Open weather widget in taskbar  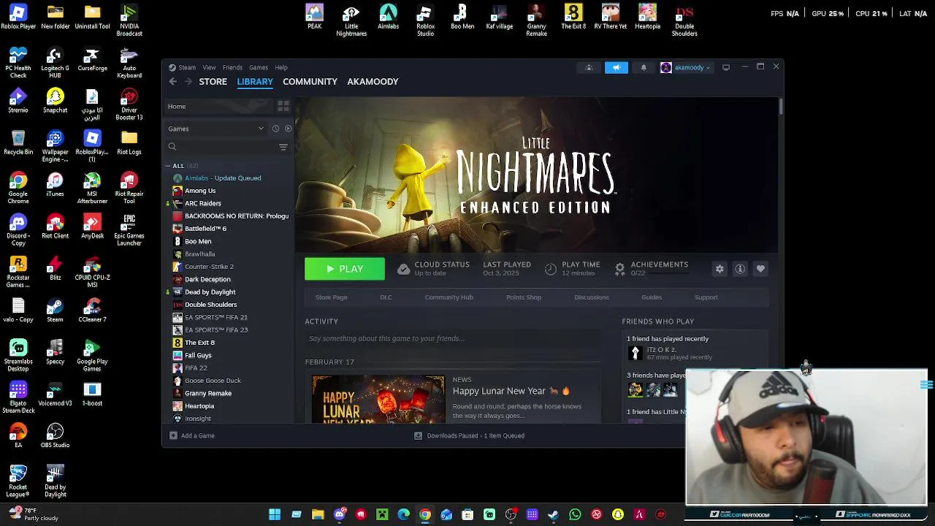[x=33, y=514]
